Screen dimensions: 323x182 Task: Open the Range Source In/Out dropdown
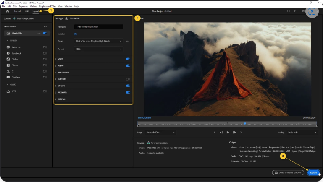click(x=160, y=133)
